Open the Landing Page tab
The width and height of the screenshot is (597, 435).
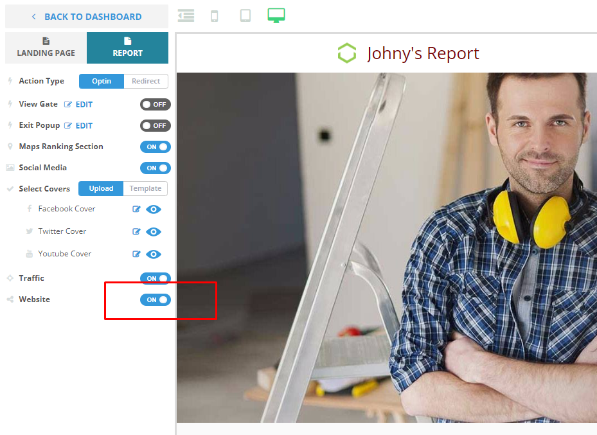[46, 48]
